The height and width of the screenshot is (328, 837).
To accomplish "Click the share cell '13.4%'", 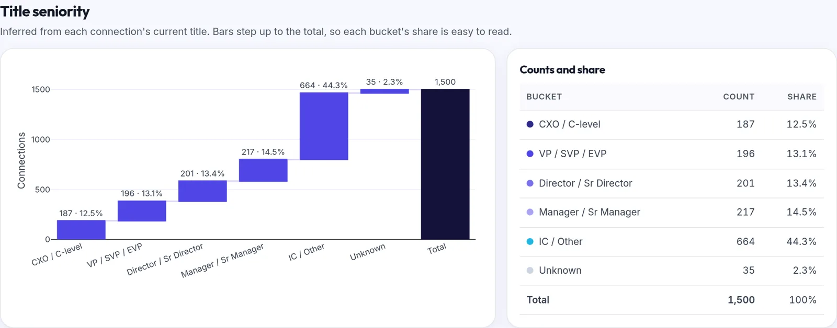I will (x=801, y=183).
